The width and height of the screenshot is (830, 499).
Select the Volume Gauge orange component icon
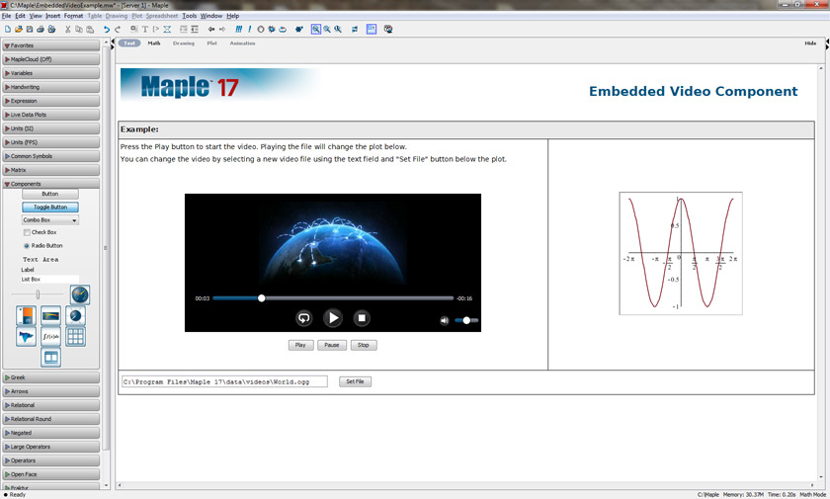[26, 315]
